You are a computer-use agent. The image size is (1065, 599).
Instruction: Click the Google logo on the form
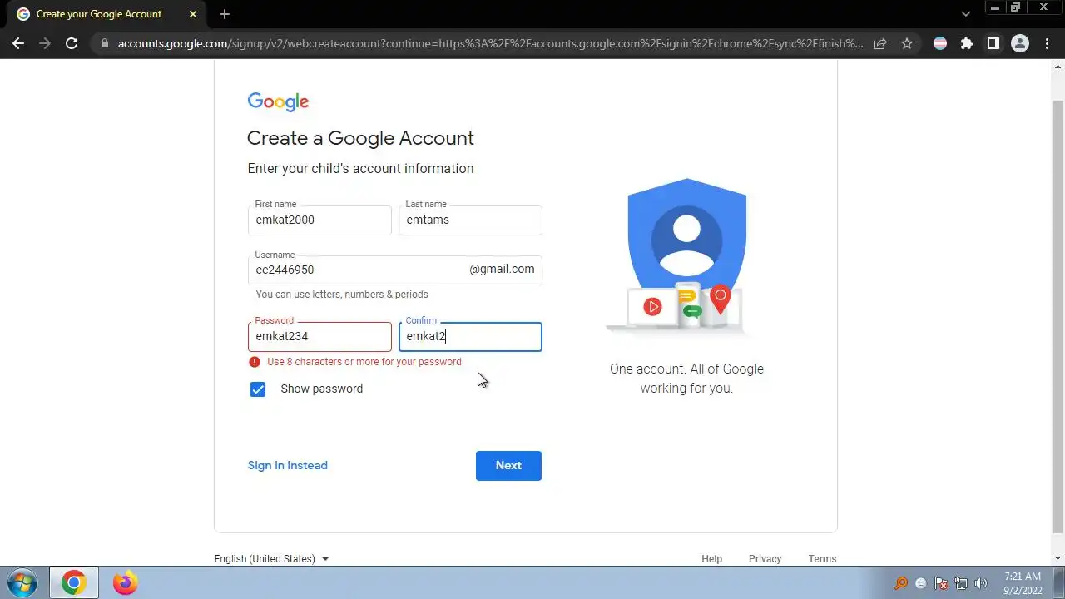click(x=278, y=101)
